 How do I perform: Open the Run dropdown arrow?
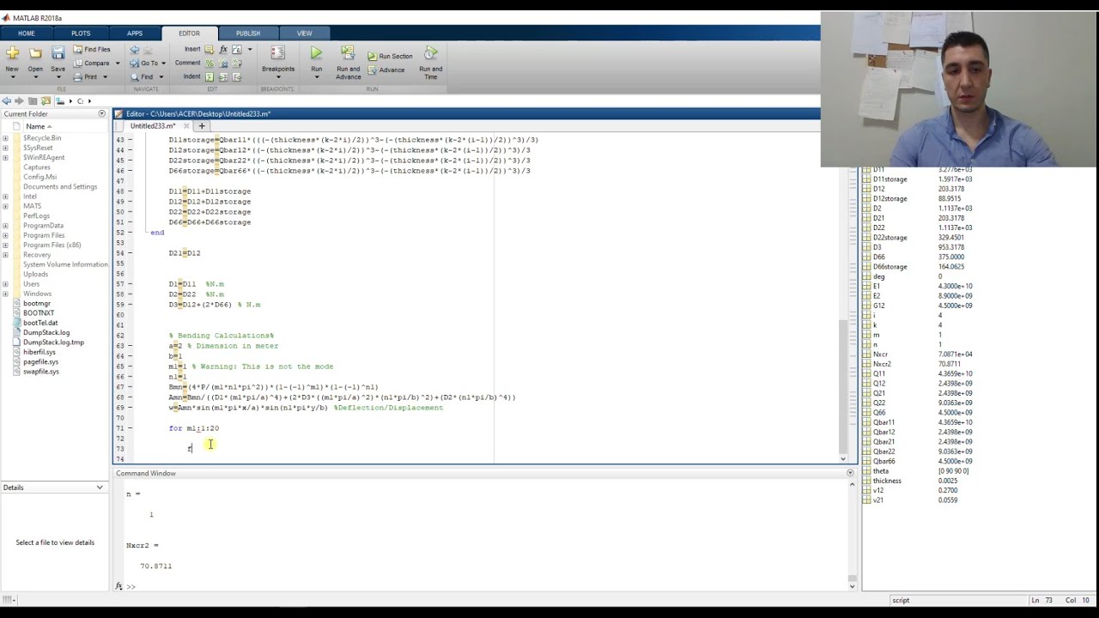click(317, 77)
